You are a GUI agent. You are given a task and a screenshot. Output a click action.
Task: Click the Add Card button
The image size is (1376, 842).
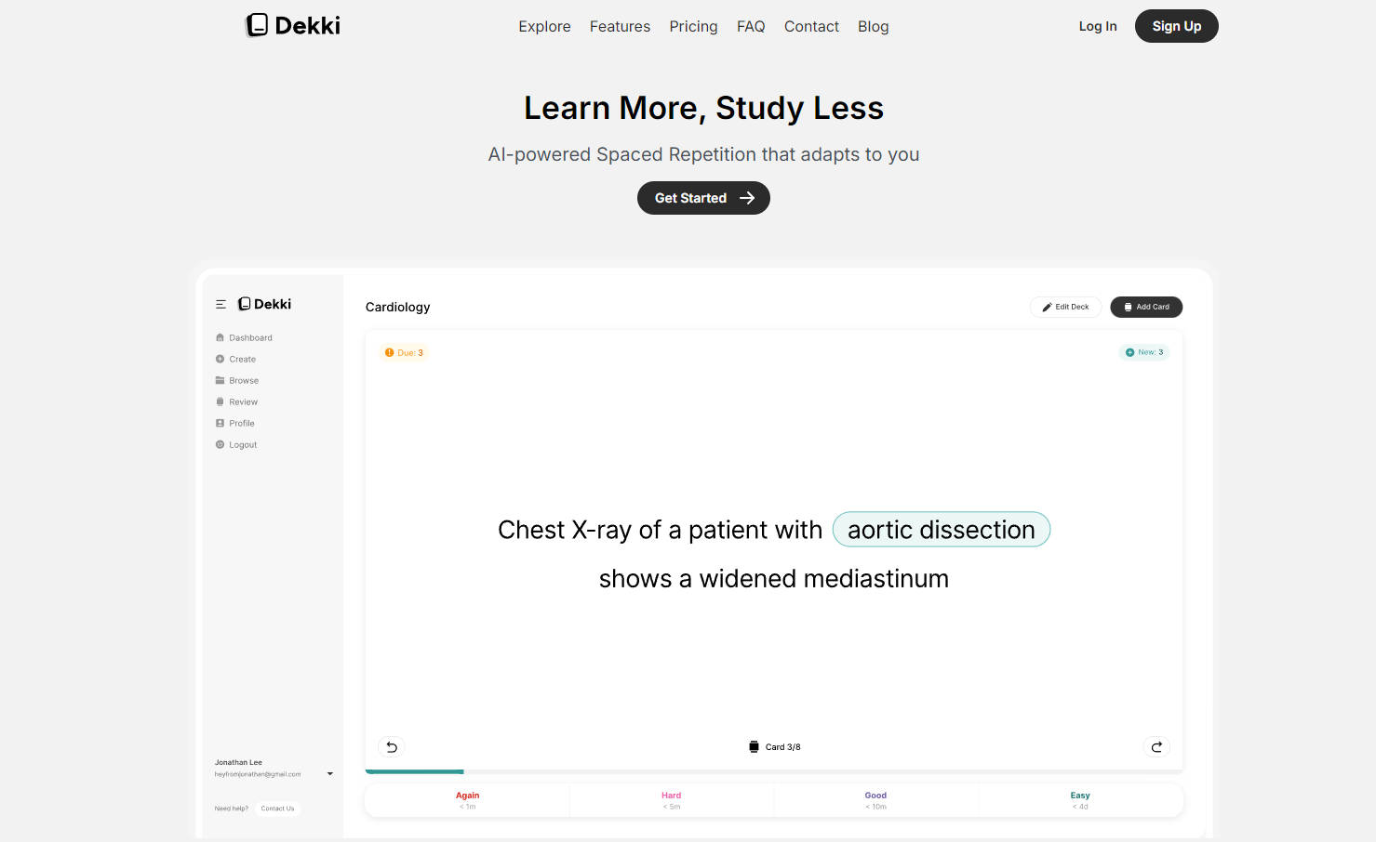1146,307
